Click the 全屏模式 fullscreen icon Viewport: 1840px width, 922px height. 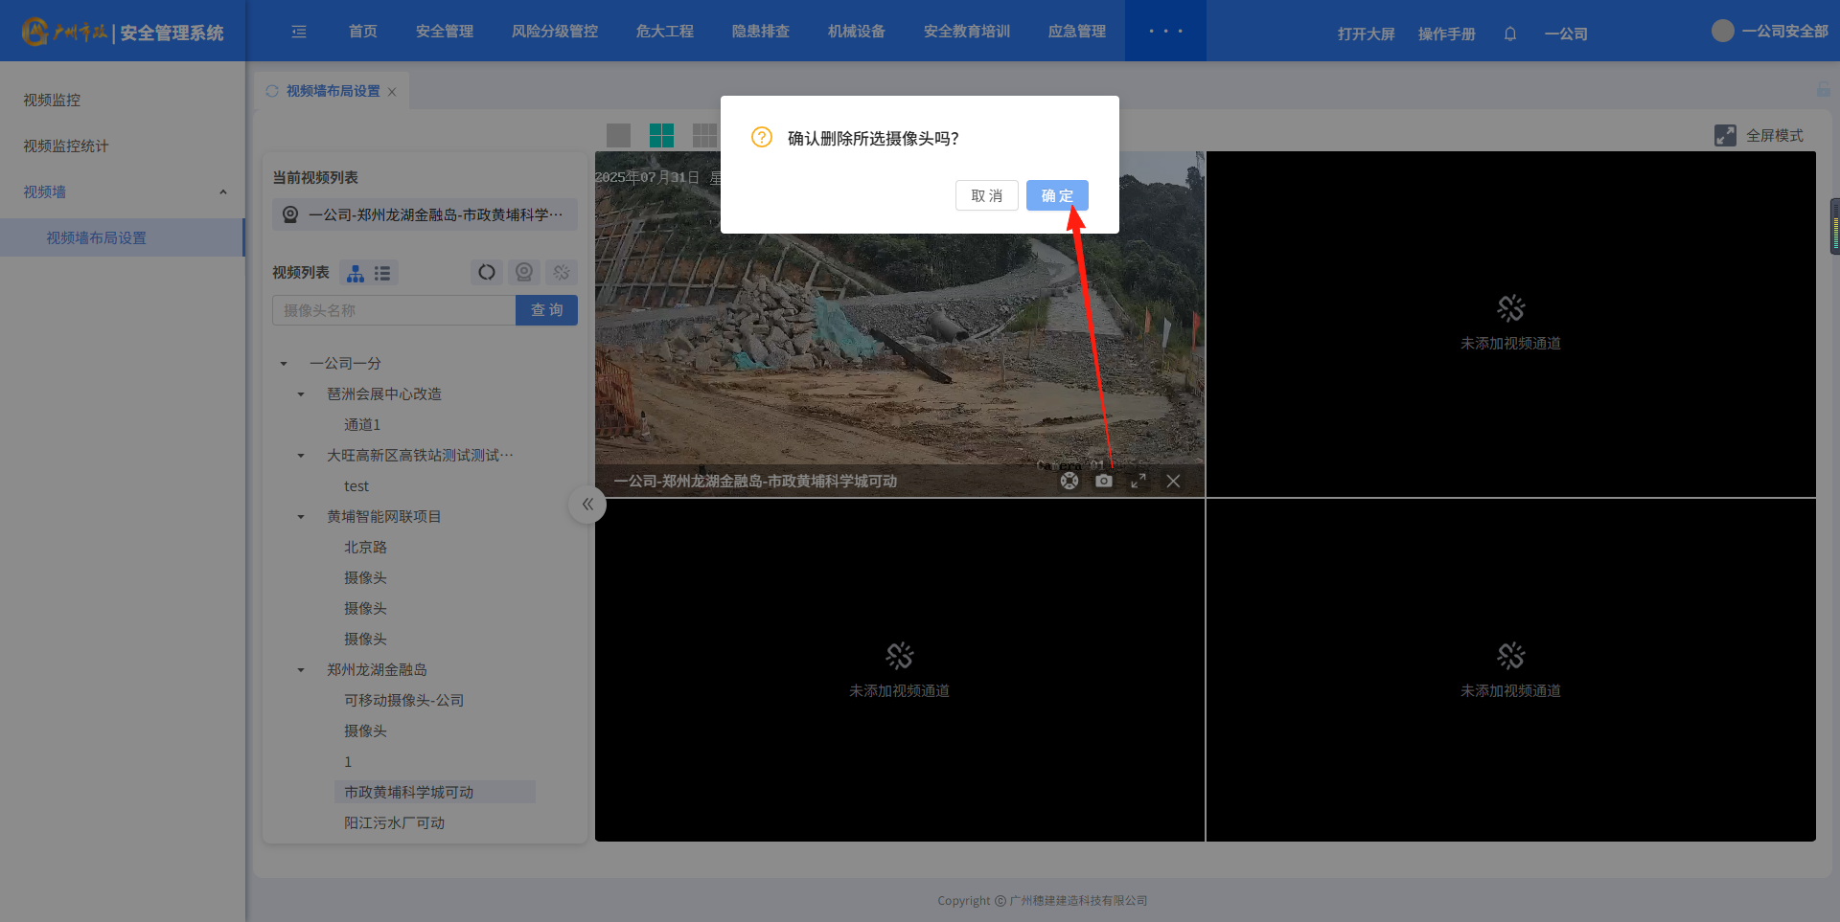[1725, 136]
